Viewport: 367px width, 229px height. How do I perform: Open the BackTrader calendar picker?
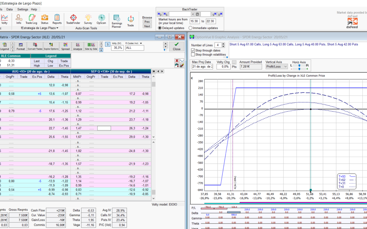pos(197,14)
